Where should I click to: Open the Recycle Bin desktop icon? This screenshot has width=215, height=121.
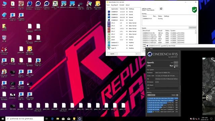pyautogui.click(x=4, y=38)
